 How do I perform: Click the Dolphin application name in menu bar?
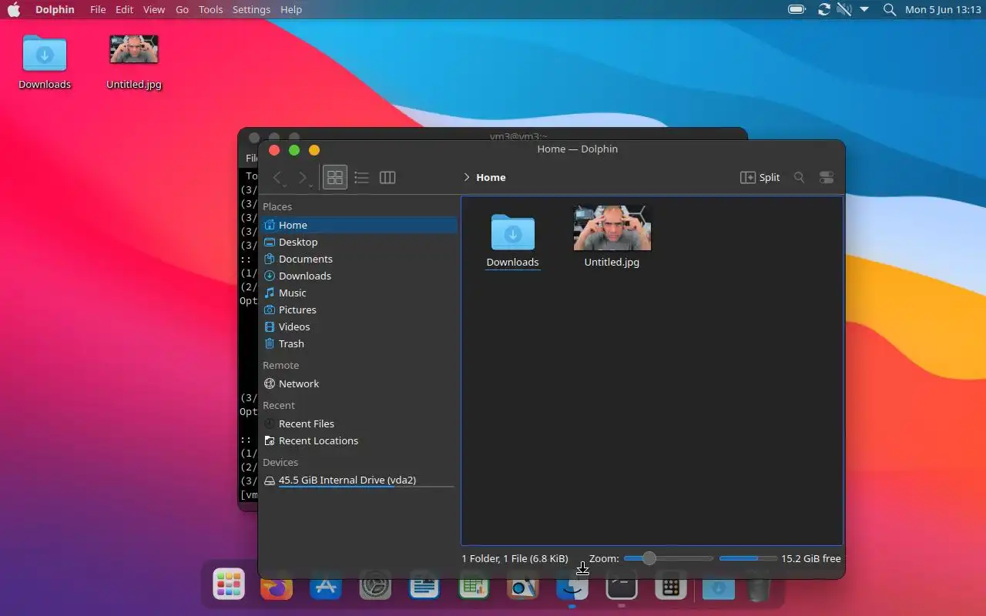click(x=55, y=9)
